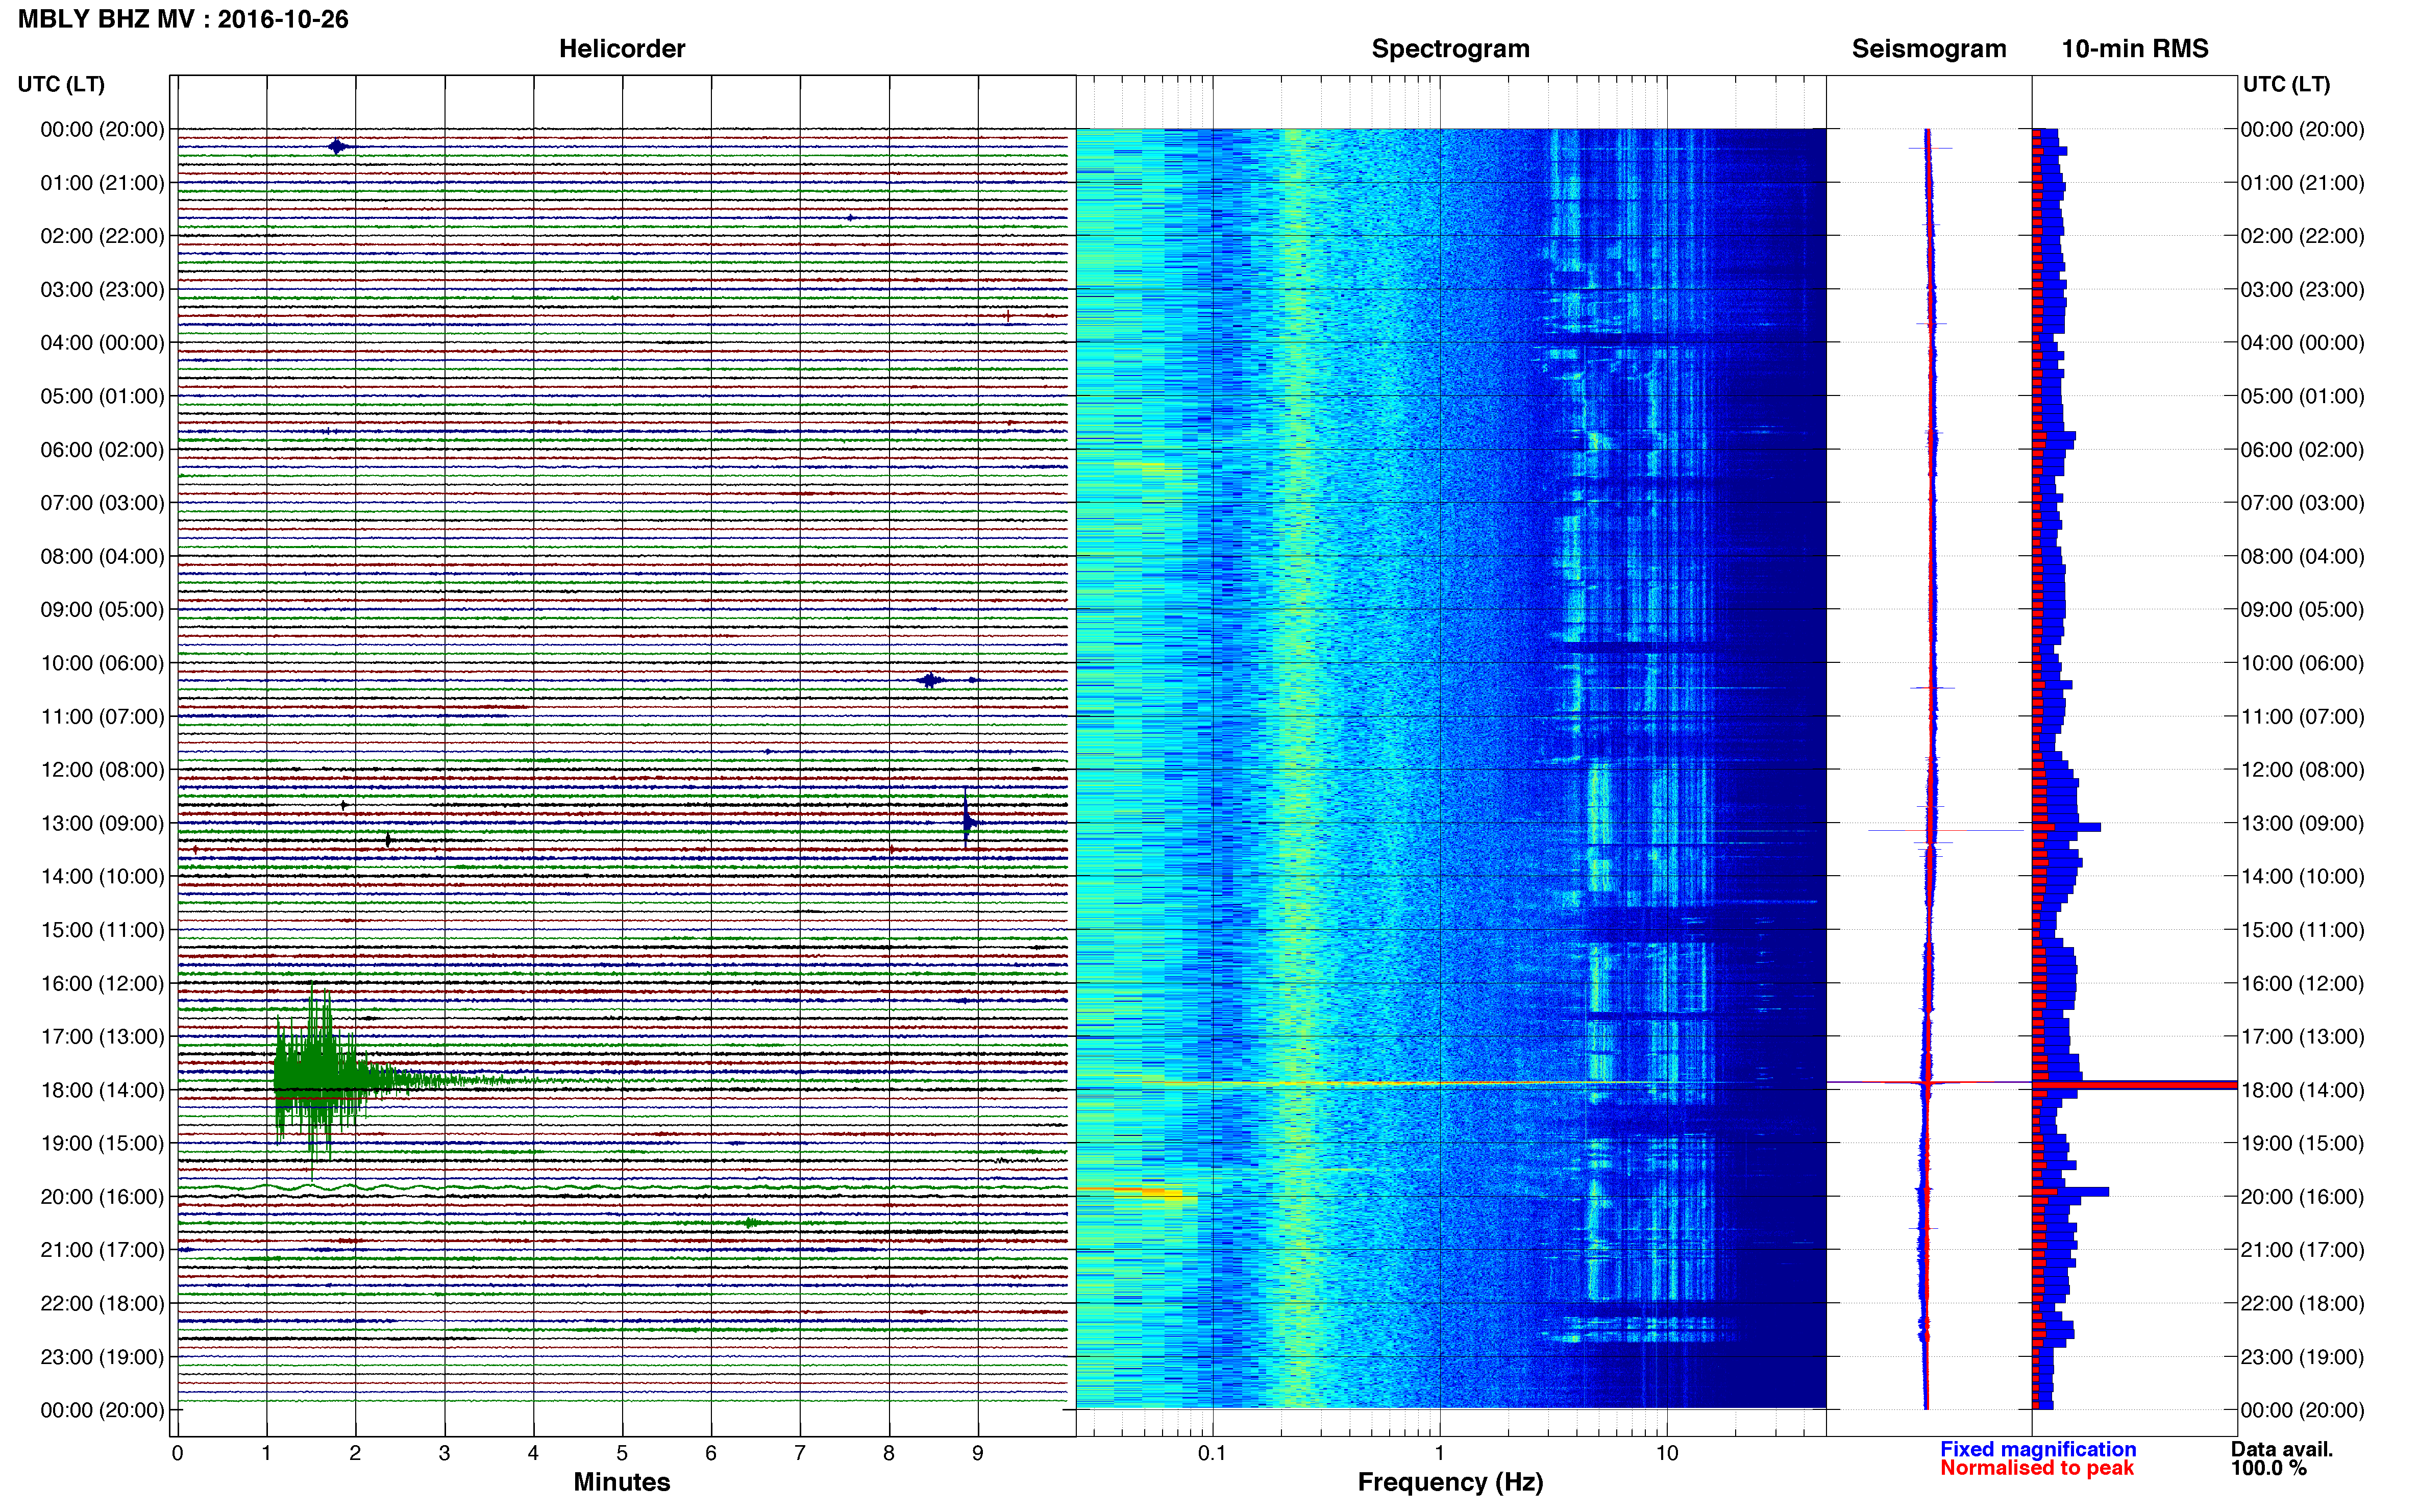
Task: Select the "Frequency (Hz)" axis label
Action: pyautogui.click(x=1450, y=1482)
